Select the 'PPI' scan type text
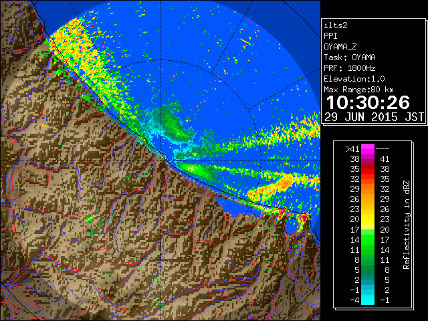Screen dimensions: 428x321 (x=330, y=36)
